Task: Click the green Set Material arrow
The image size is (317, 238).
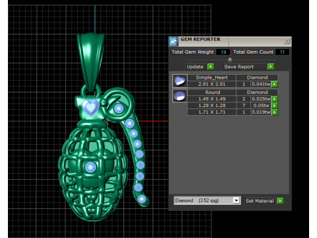Action: pos(280,201)
